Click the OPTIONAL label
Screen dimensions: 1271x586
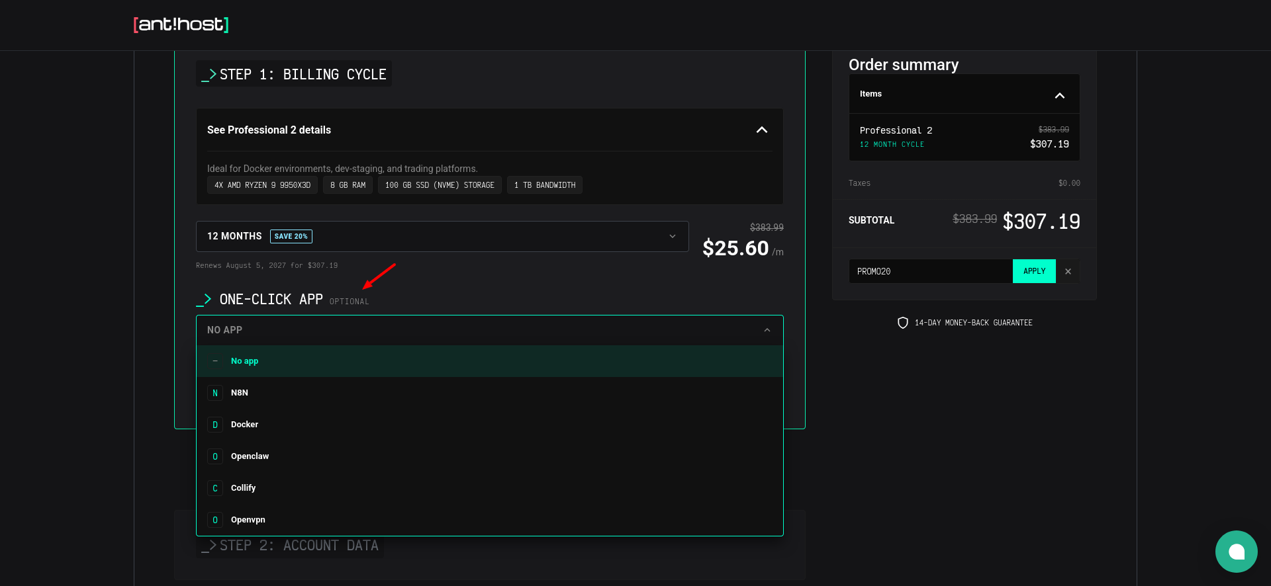click(x=350, y=302)
